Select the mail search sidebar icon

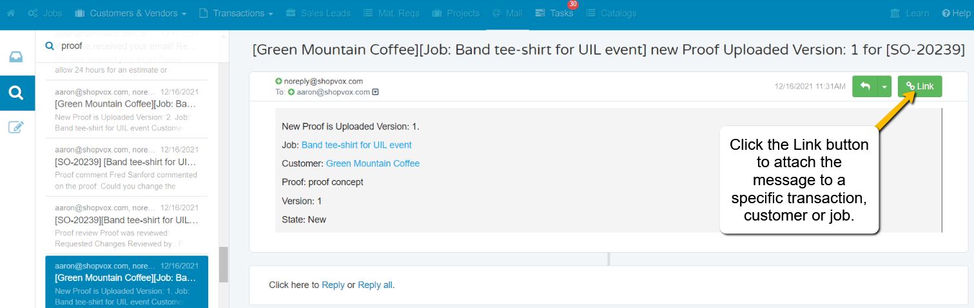click(x=17, y=92)
